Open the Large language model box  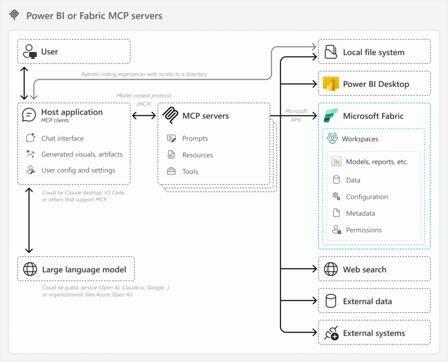76,269
